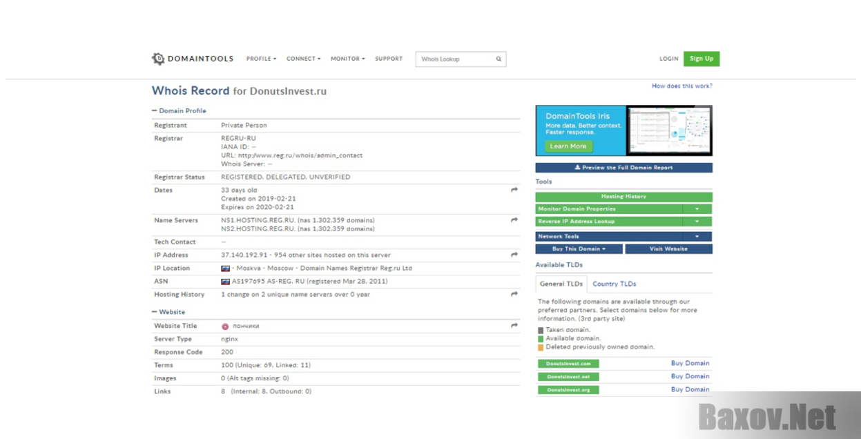This screenshot has height=439, width=861.
Task: Click the gray Taken domain legend swatch
Action: (541, 331)
